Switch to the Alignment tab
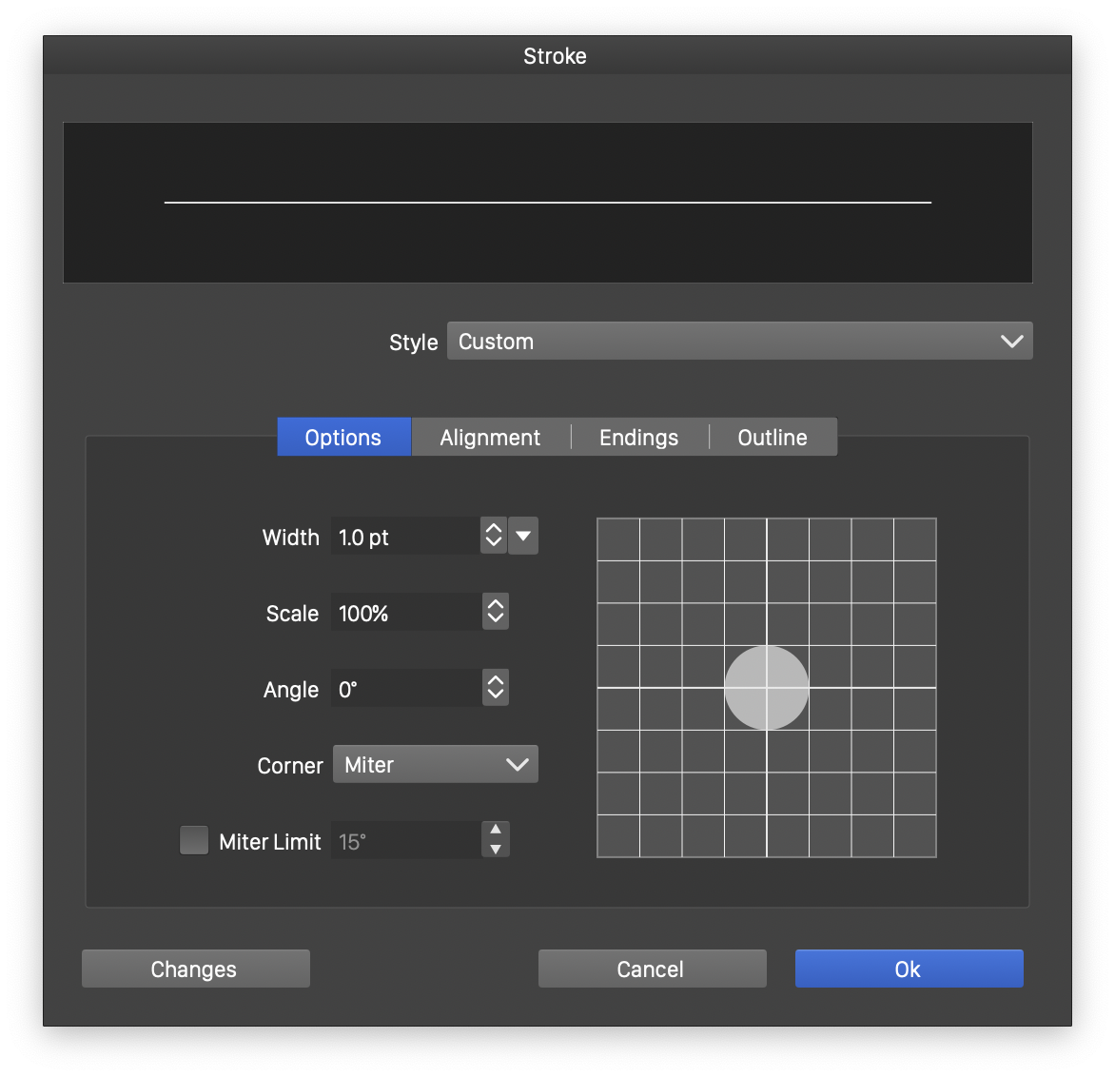The image size is (1115, 1077). [490, 437]
